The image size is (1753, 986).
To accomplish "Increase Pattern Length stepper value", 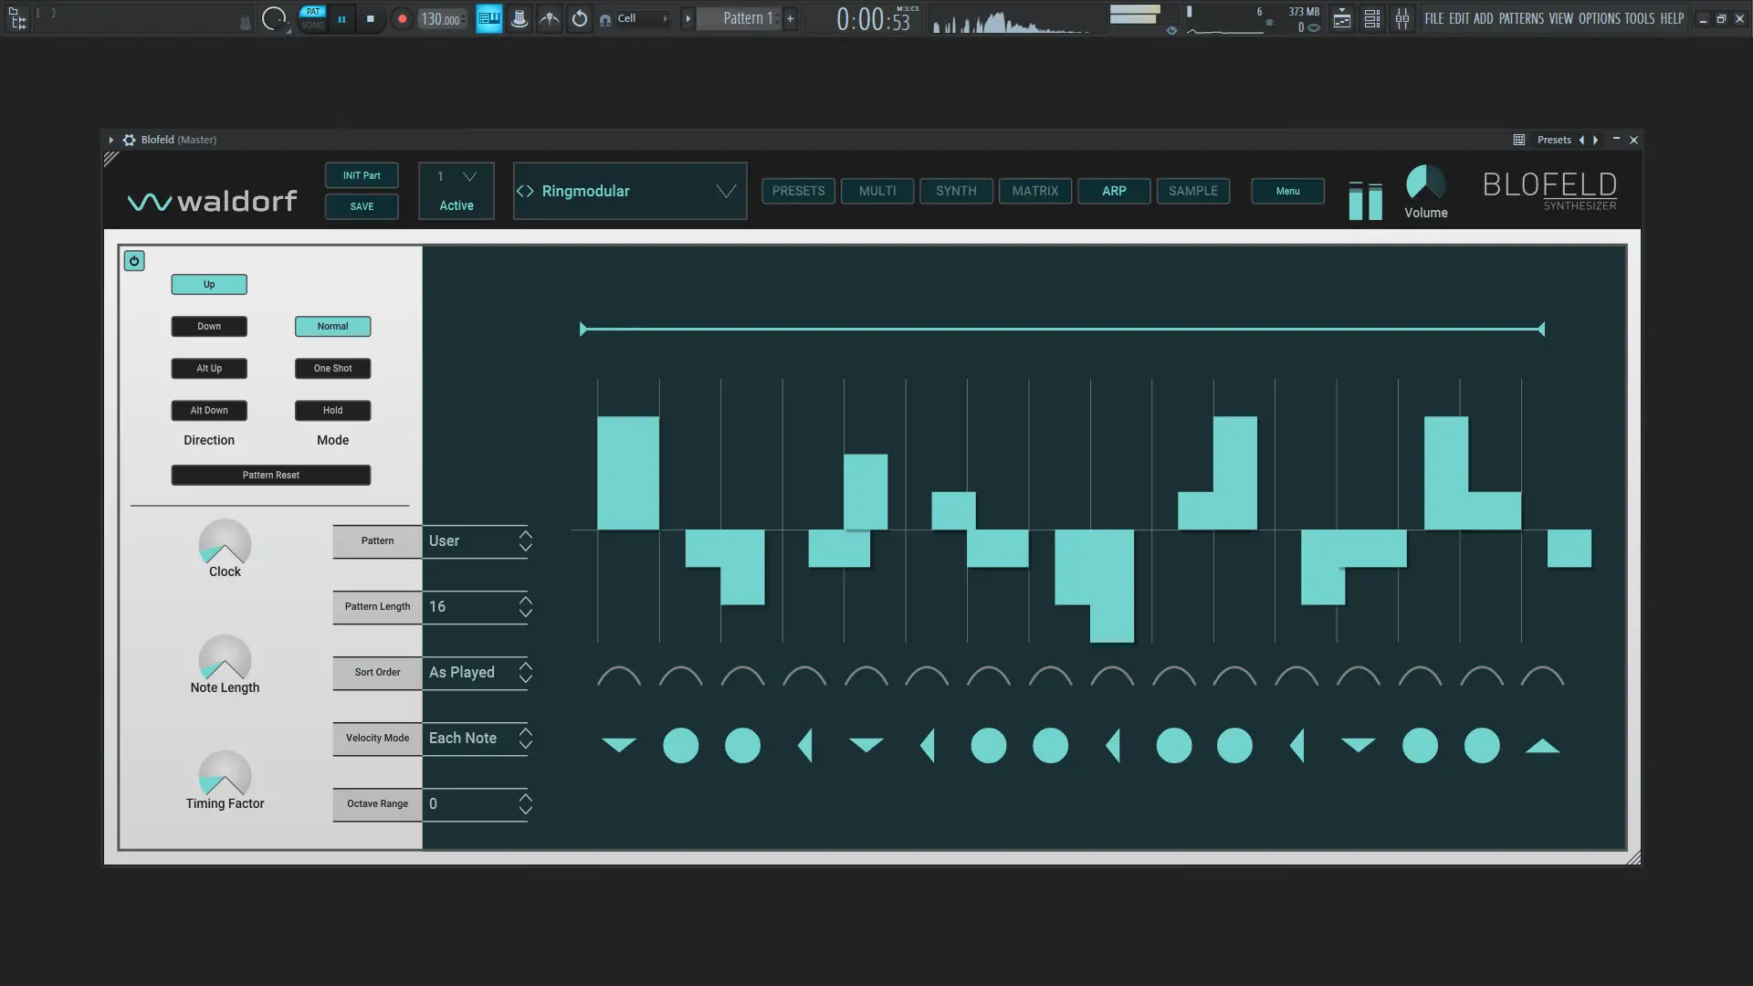I will [x=526, y=600].
